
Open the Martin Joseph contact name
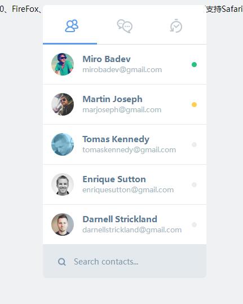click(112, 99)
